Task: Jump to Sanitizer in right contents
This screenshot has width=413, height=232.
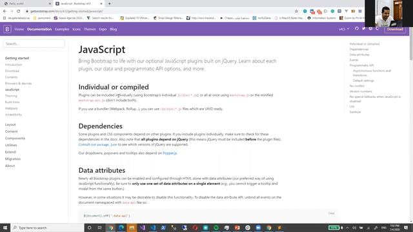Action: coord(355,112)
